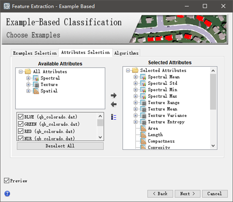Toggle the Preview checkbox
The width and height of the screenshot is (233, 202).
tap(6, 181)
